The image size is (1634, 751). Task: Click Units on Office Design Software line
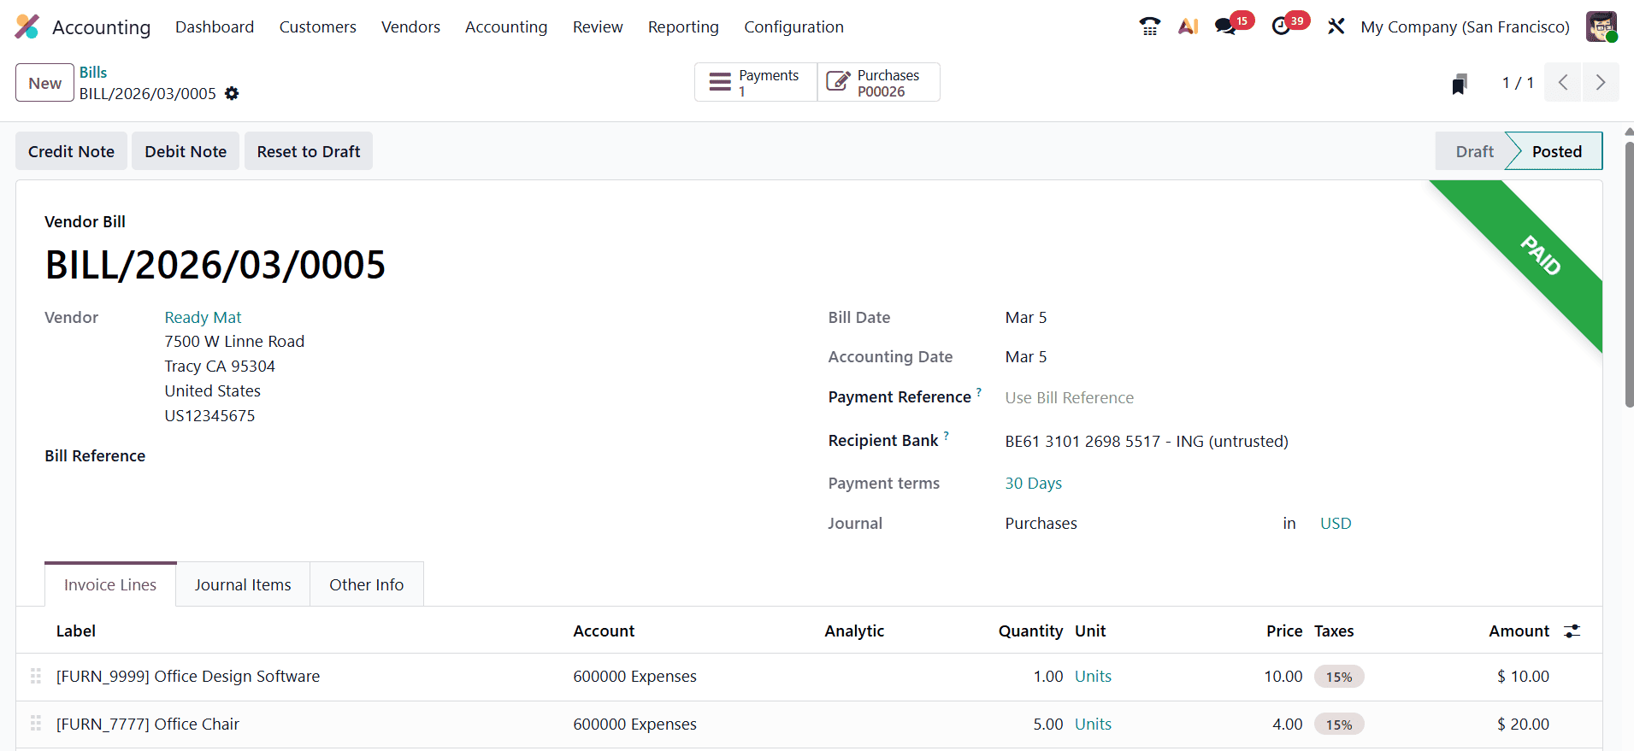[x=1093, y=676]
